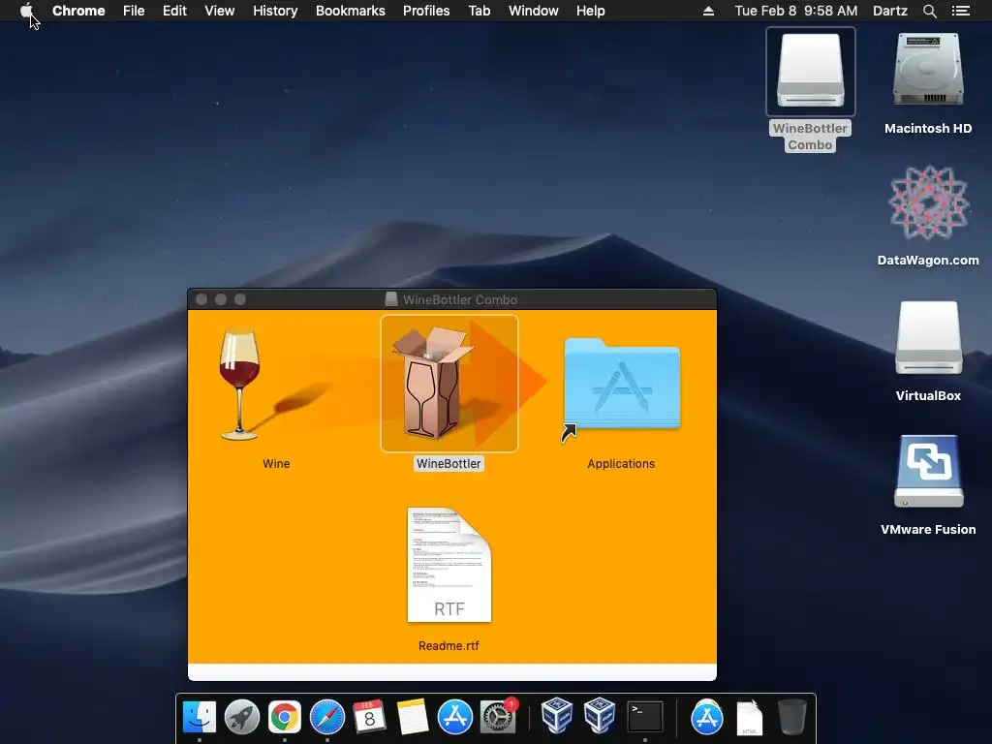Screen dimensions: 992x744
Task: Click the Macintosh HD label text
Action: coord(928,129)
